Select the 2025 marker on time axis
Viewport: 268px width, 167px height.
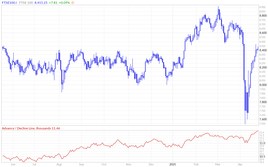(173, 164)
